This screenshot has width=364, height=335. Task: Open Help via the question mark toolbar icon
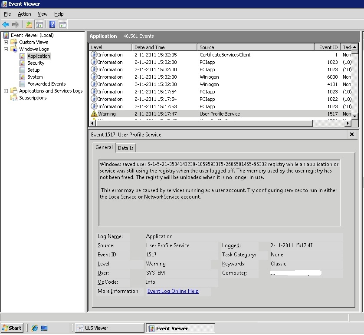coord(52,24)
